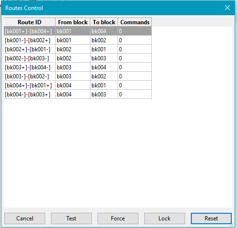Viewport: 237px width, 228px height.
Task: Reset the selected route
Action: coord(211,218)
